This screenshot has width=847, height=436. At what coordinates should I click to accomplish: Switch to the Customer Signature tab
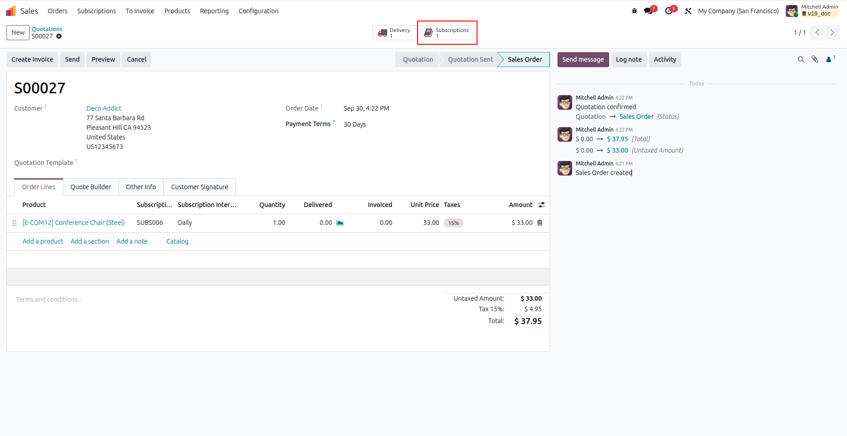tap(199, 187)
